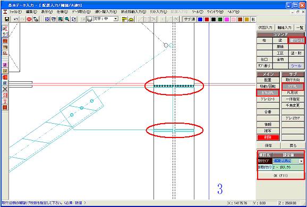
Task: Select the X-shaped icon in left sidebar
Action: 5,89
